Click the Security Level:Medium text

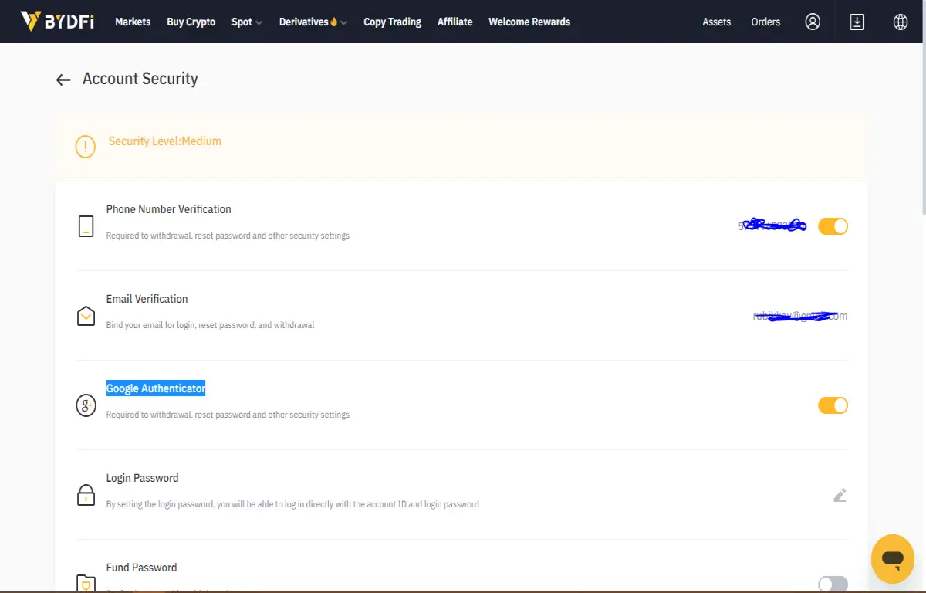[165, 141]
